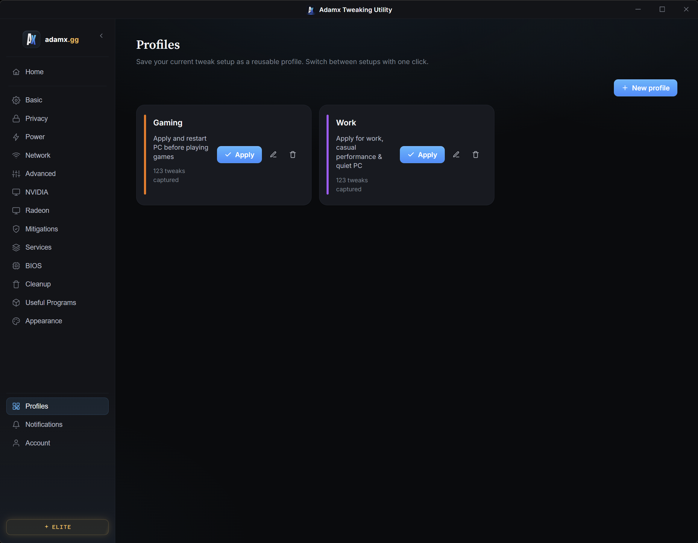
Task: Click the "123 tweaks captured" text in Work card
Action: [x=352, y=185]
